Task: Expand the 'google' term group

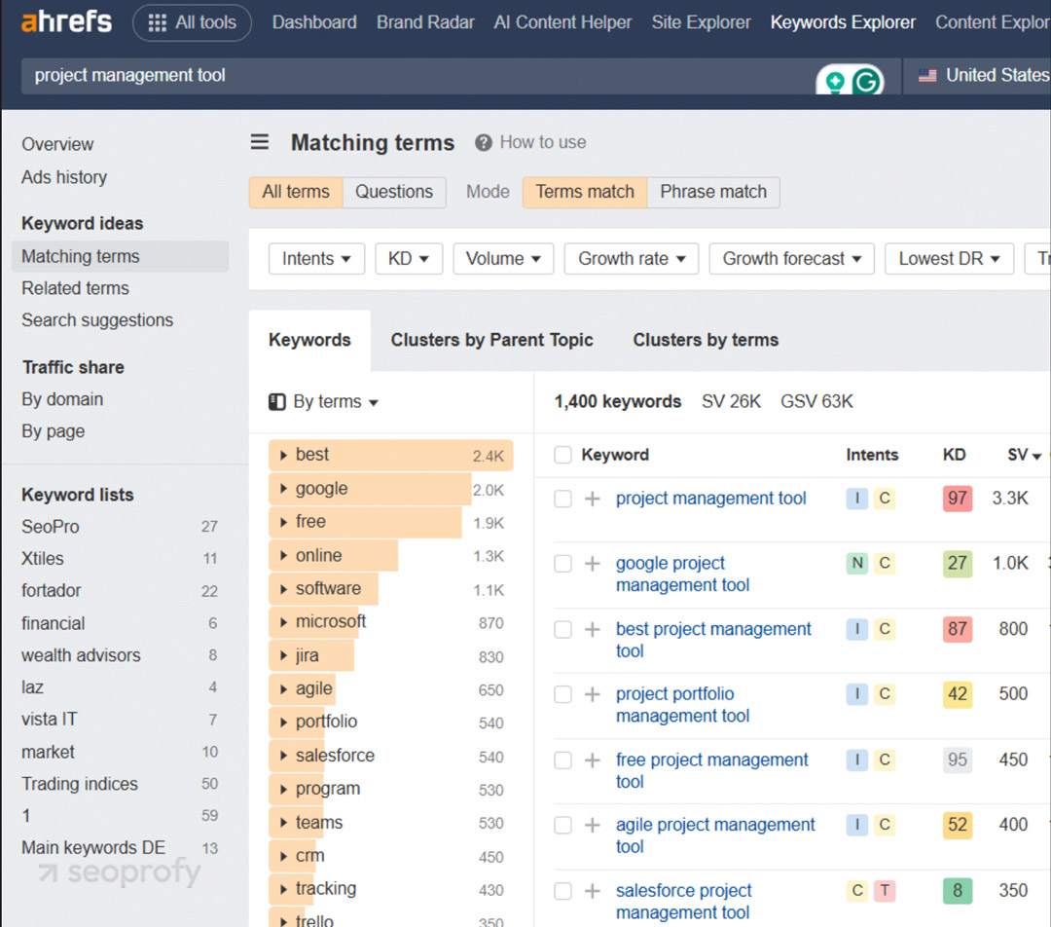Action: (283, 489)
